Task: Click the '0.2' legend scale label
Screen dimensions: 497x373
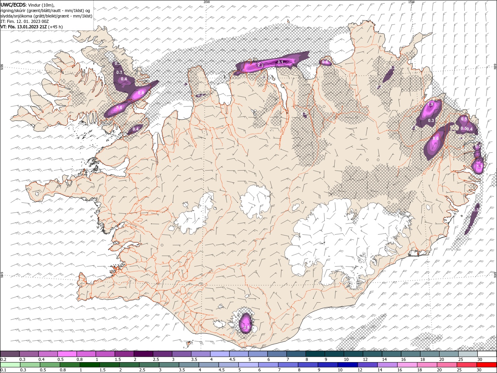Action: tap(3, 359)
